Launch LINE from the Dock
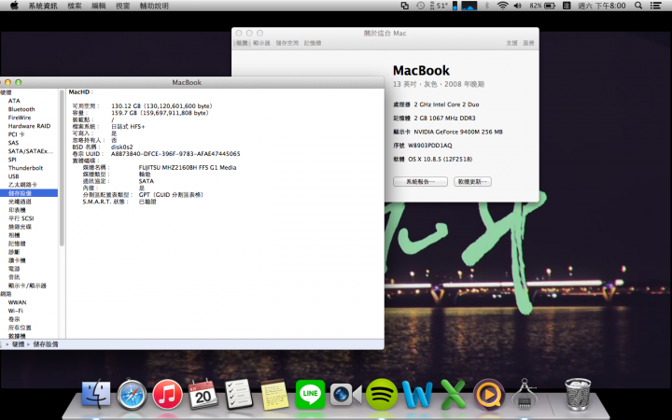The height and width of the screenshot is (420, 672). click(x=310, y=394)
